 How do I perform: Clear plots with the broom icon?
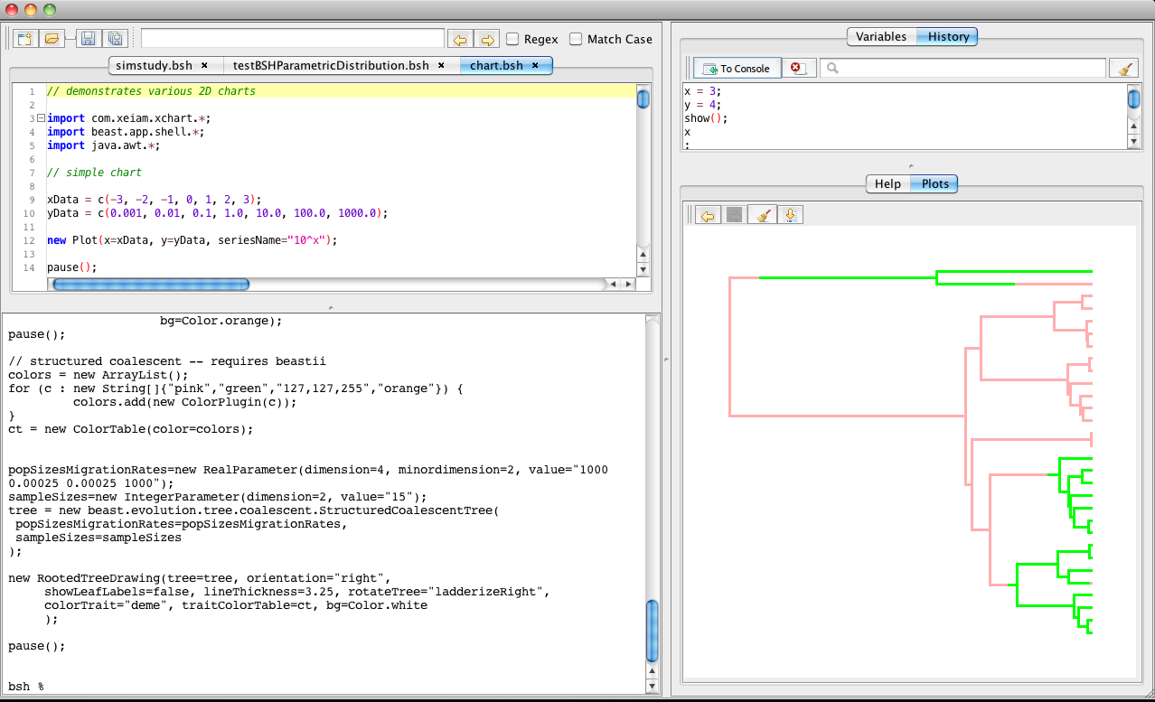coord(763,215)
